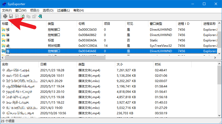222x124 pixels.
Task: Click folder icon of row with handle 0x000C0A50
Action: 4,29
